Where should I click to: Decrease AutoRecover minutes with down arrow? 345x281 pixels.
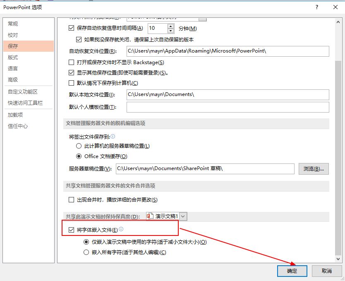pyautogui.click(x=170, y=31)
